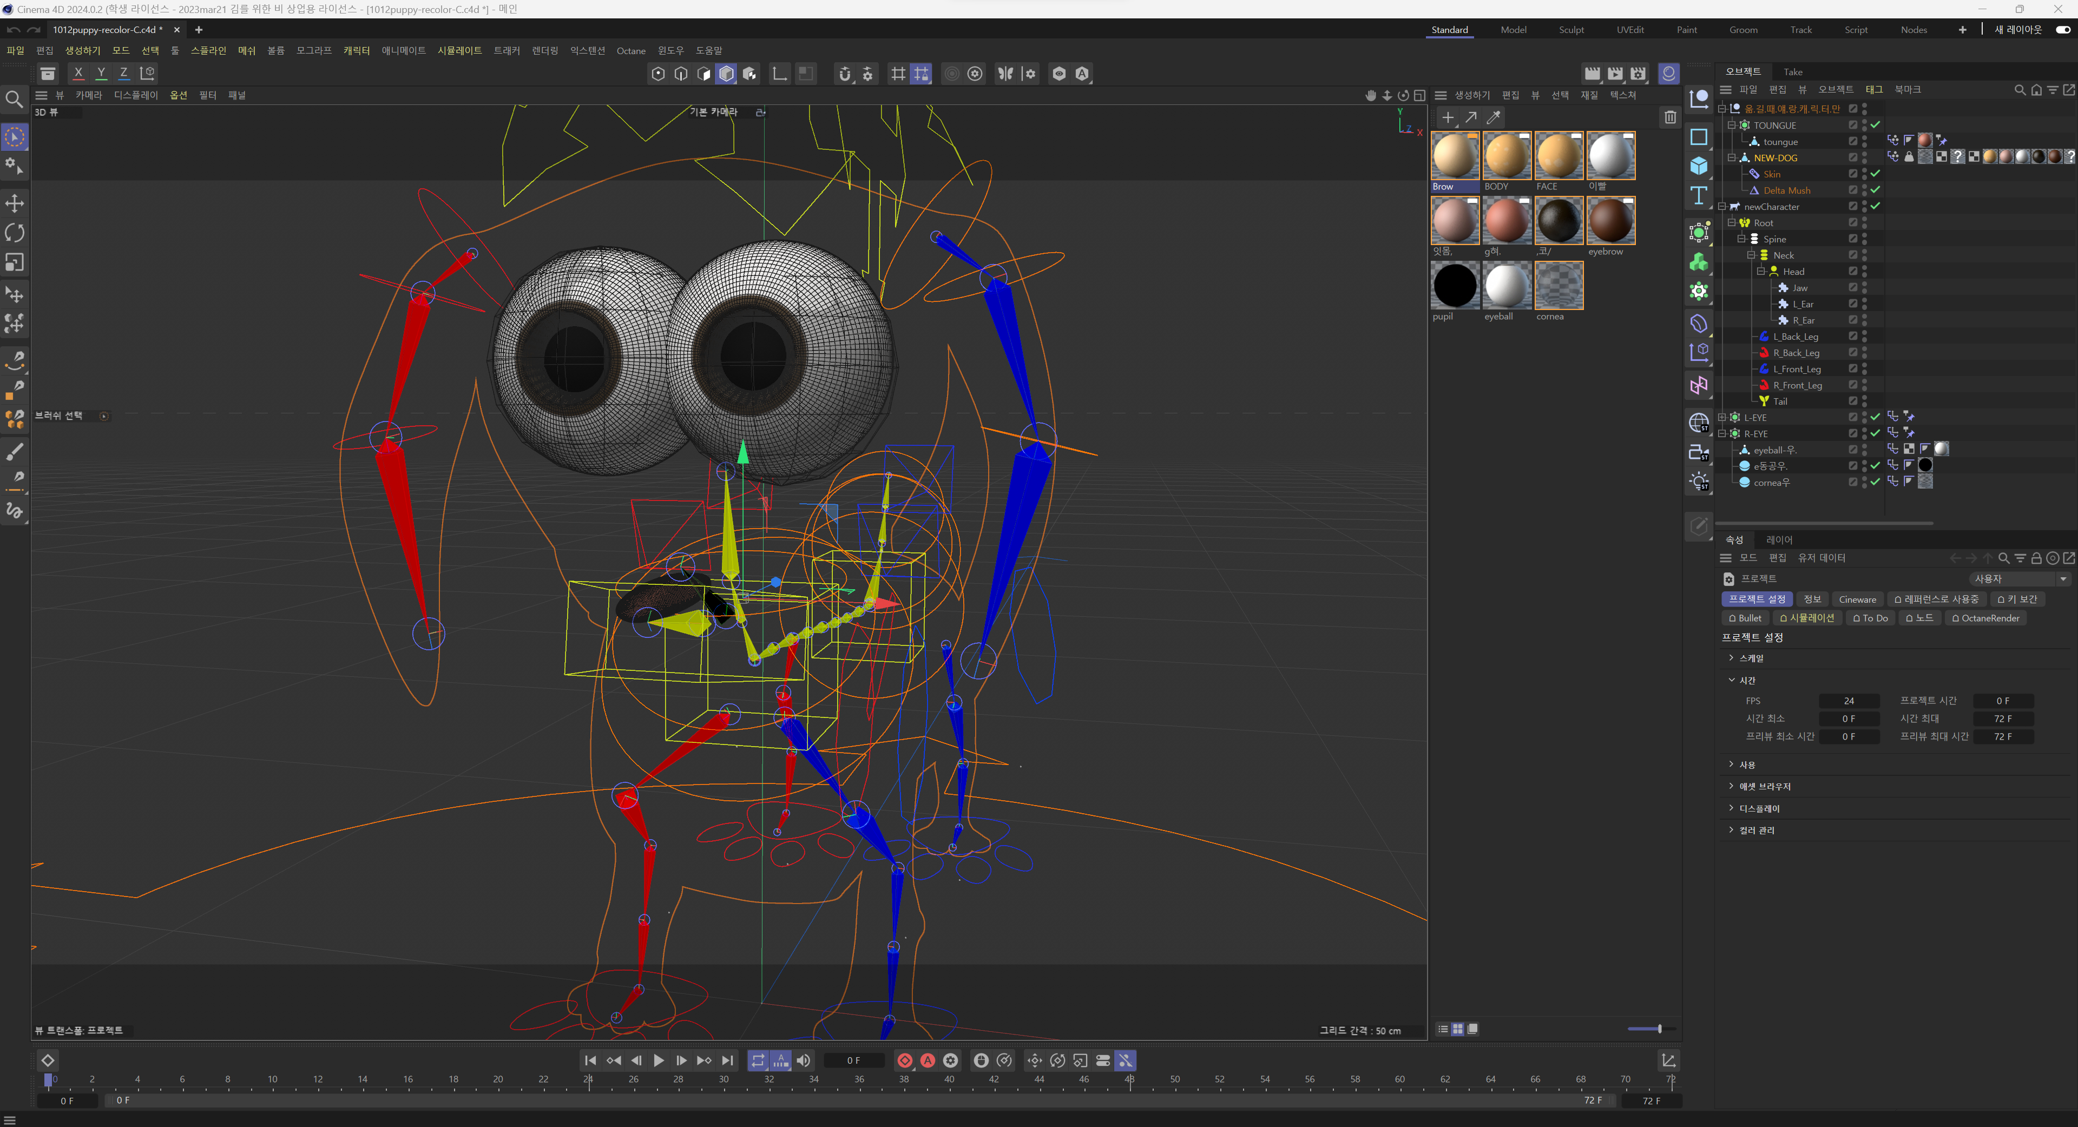This screenshot has height=1127, width=2078.
Task: Collapse the 시간 section
Action: 1731,680
